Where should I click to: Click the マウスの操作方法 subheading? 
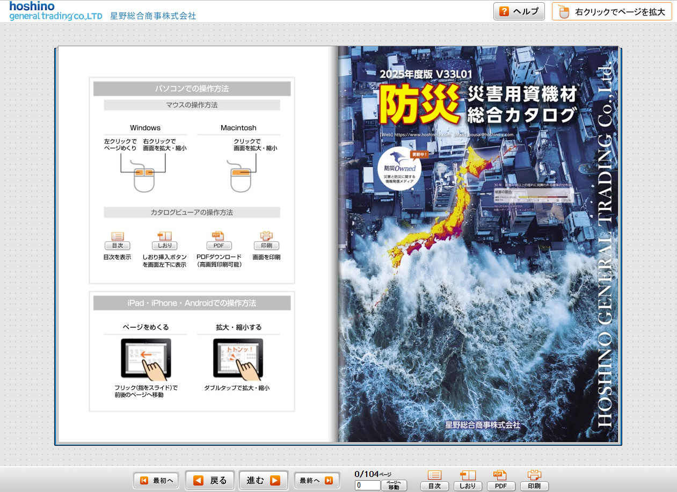(192, 105)
